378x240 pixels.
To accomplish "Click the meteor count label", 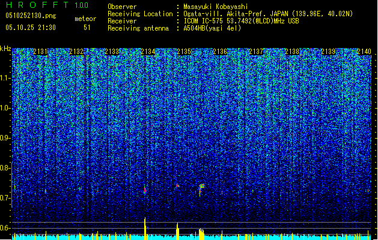I will pyautogui.click(x=85, y=19).
